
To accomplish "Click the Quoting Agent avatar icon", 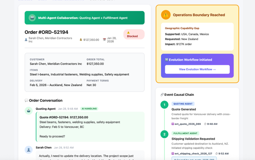I will tap(28, 110).
